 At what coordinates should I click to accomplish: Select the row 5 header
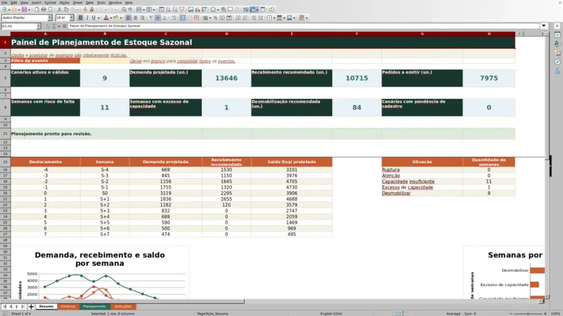coord(5,78)
